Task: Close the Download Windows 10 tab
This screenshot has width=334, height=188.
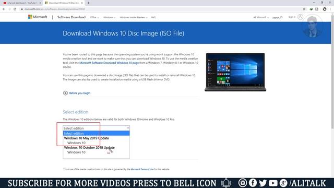Action: (x=82, y=3)
